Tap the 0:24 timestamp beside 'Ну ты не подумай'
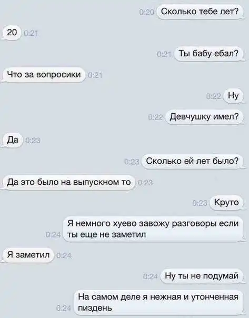Viewport: 249px width, 318px height. [x=150, y=276]
